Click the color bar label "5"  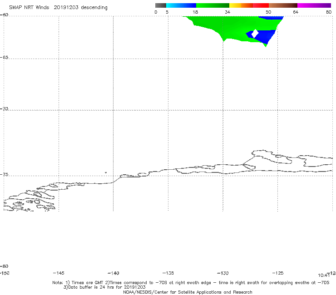[x=167, y=12]
